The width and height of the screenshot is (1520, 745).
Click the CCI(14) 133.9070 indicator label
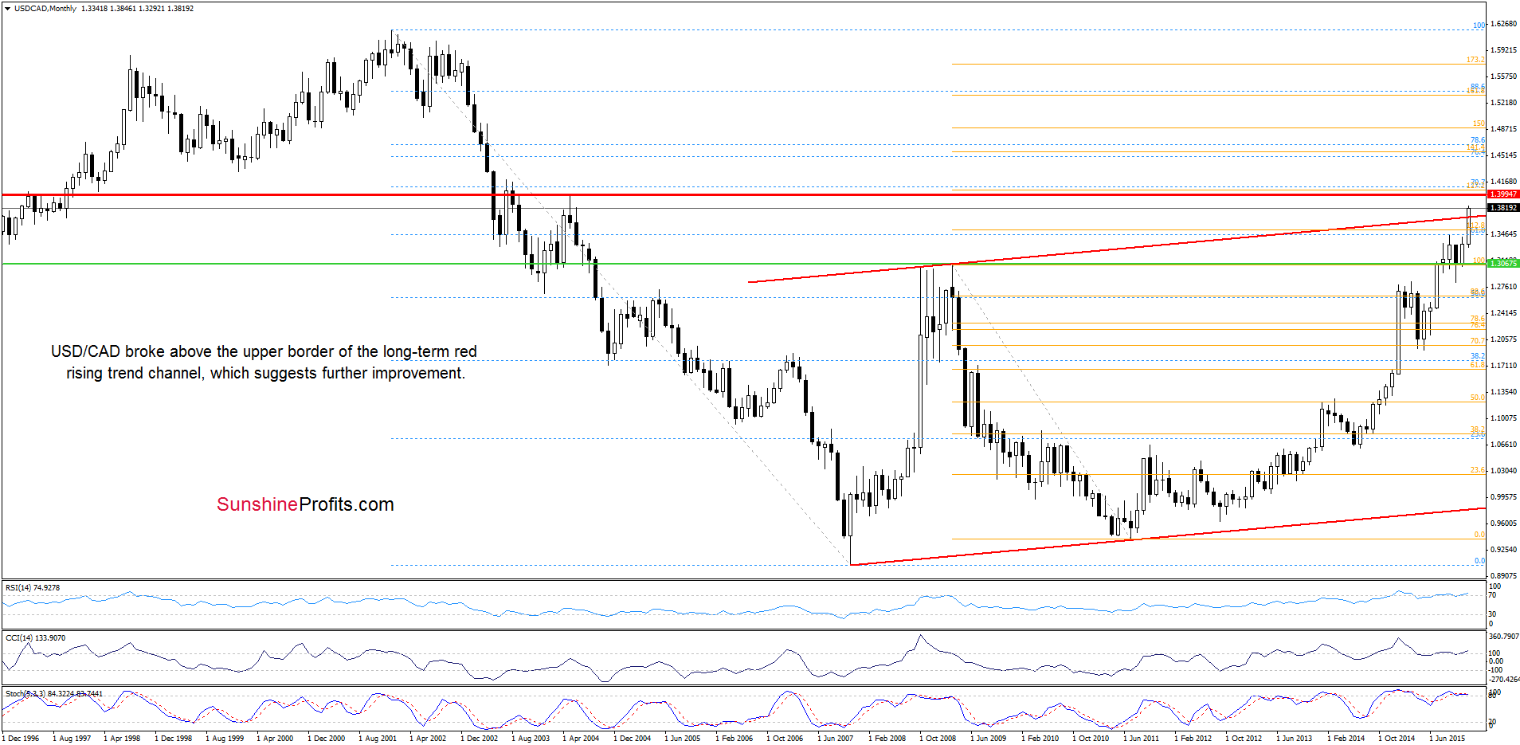(x=36, y=638)
